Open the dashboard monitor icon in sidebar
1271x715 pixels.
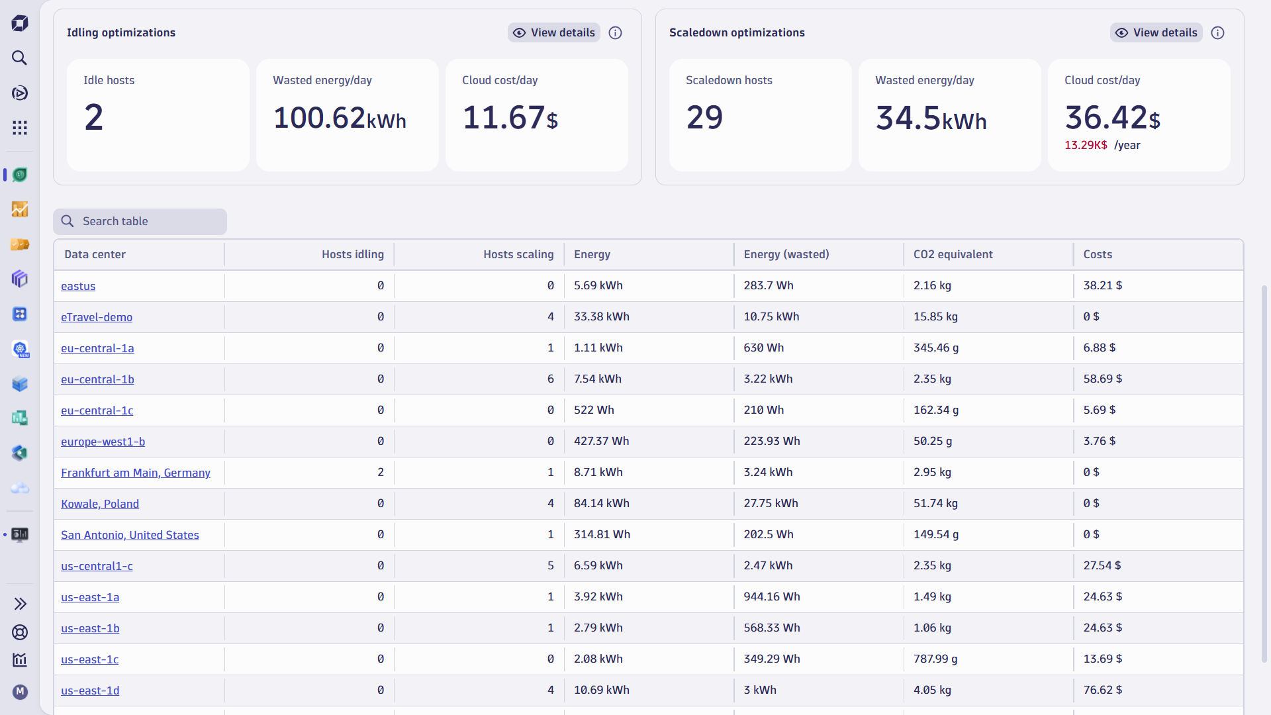click(20, 535)
